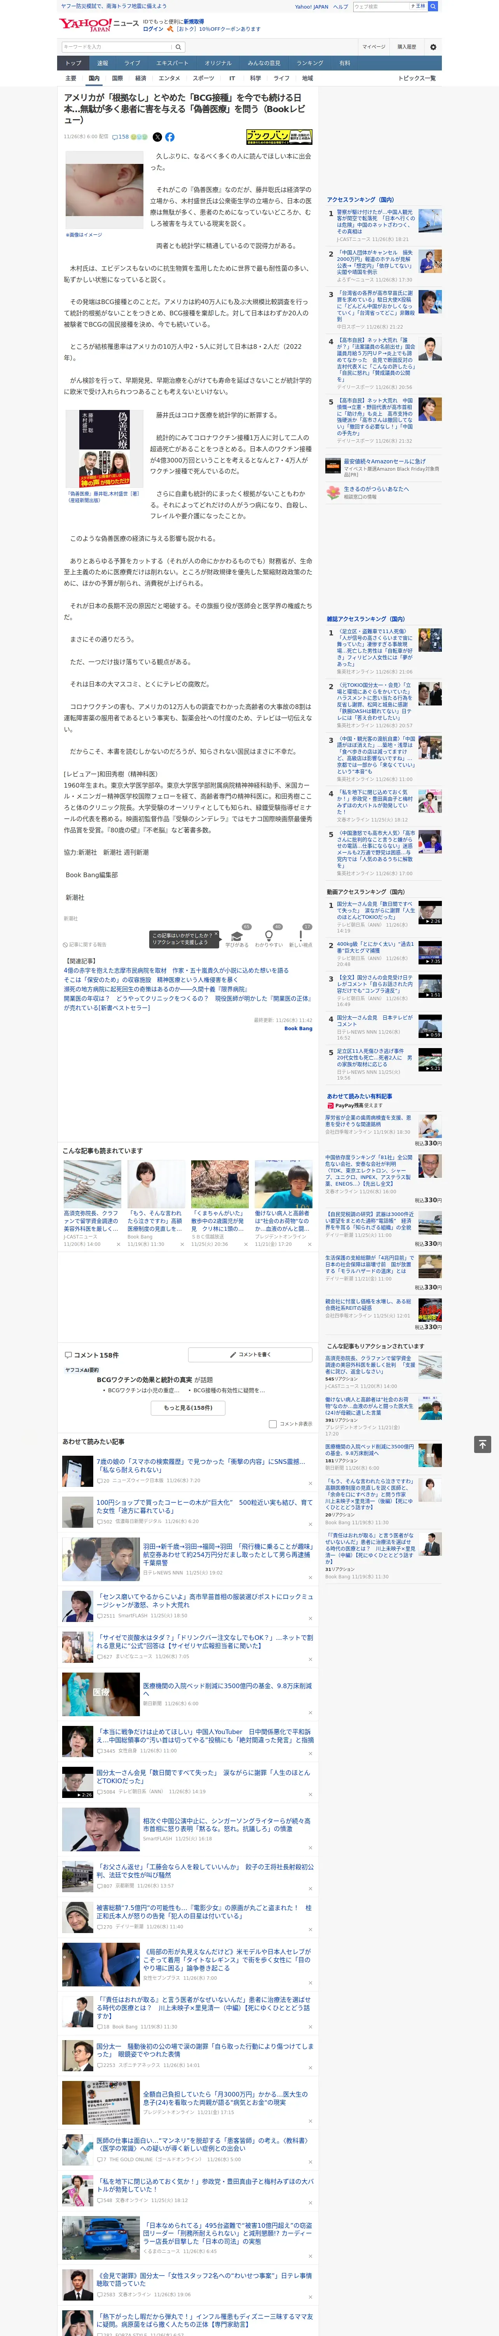Click the ブックバン banner logo
The image size is (499, 2336).
point(279,137)
